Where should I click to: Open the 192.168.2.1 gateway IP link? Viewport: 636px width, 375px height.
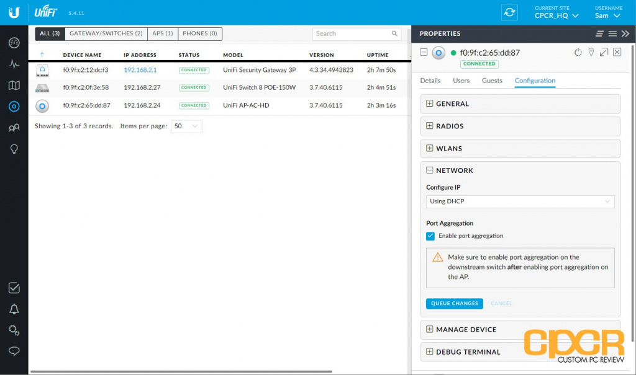pyautogui.click(x=140, y=70)
